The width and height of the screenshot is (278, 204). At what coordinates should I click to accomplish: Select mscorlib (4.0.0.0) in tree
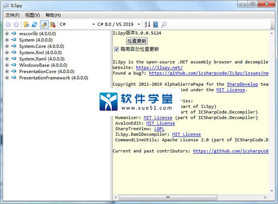(x=38, y=33)
